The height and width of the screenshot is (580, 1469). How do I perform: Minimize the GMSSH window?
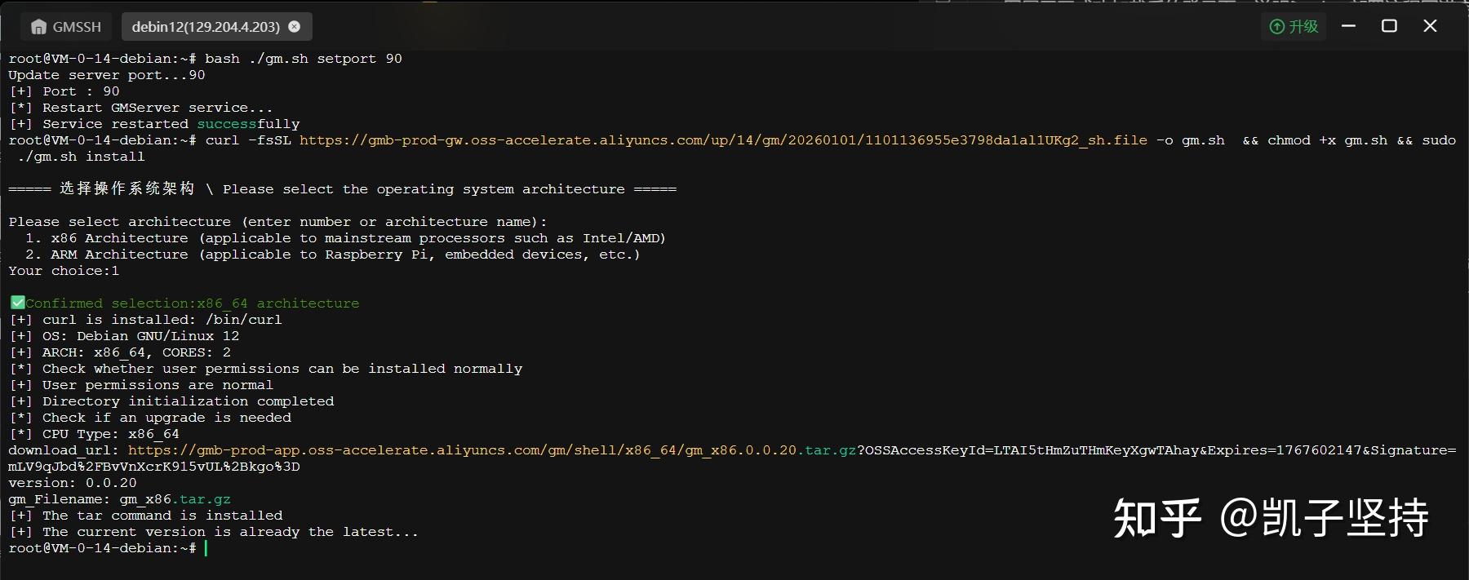1349,26
